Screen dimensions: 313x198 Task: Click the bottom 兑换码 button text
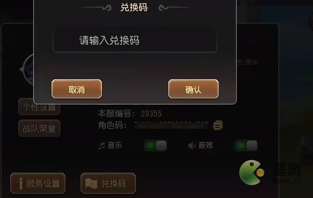pyautogui.click(x=114, y=184)
